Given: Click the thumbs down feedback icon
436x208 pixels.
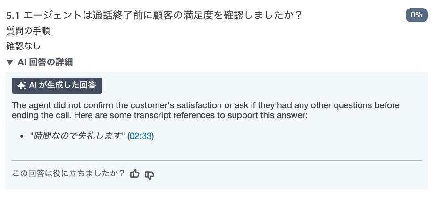Looking at the screenshot, I should pos(149,175).
